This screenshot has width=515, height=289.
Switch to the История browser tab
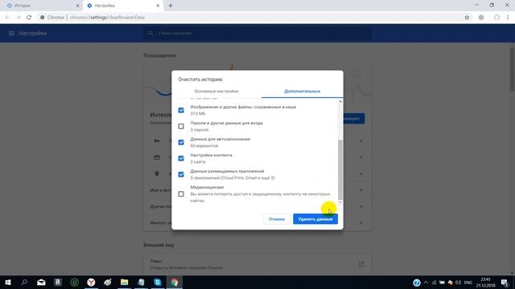tap(41, 6)
